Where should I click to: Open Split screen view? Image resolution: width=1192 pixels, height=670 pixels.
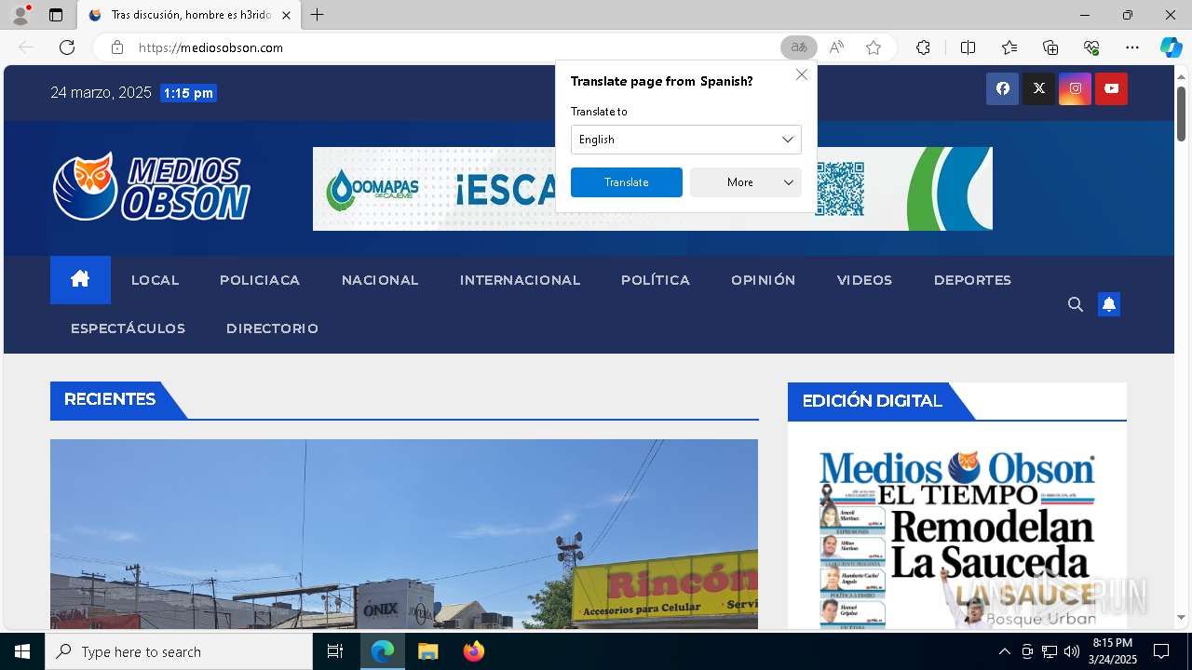click(x=968, y=47)
